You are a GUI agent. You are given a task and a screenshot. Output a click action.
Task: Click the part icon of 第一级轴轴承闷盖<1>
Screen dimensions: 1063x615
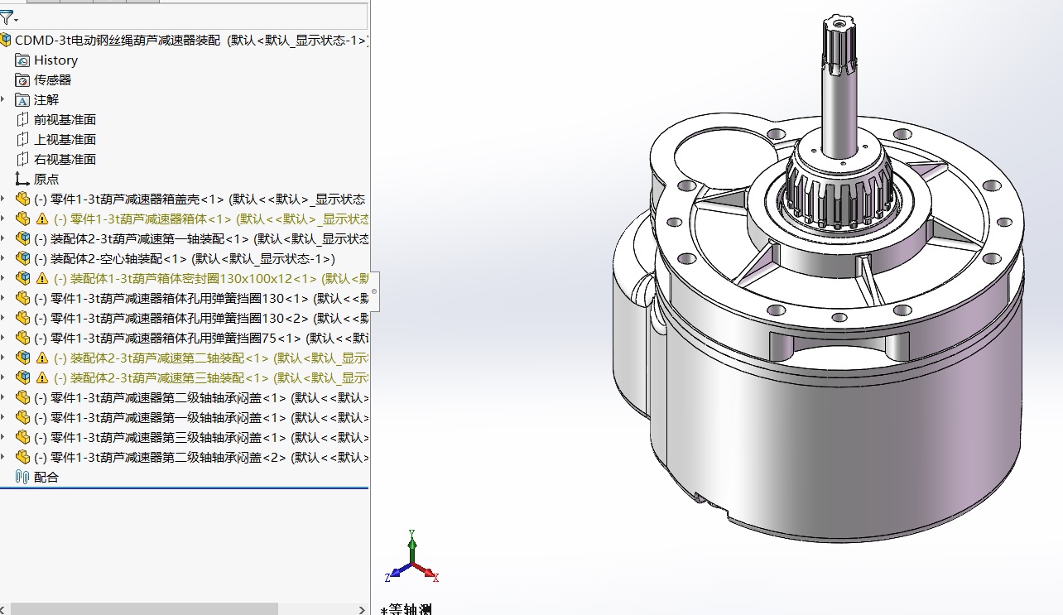pos(22,417)
